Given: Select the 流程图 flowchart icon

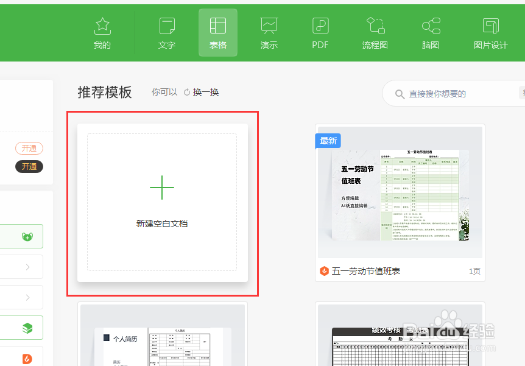Looking at the screenshot, I should coord(375,32).
